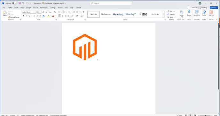Switch to the Acrobat tab

tap(78, 8)
